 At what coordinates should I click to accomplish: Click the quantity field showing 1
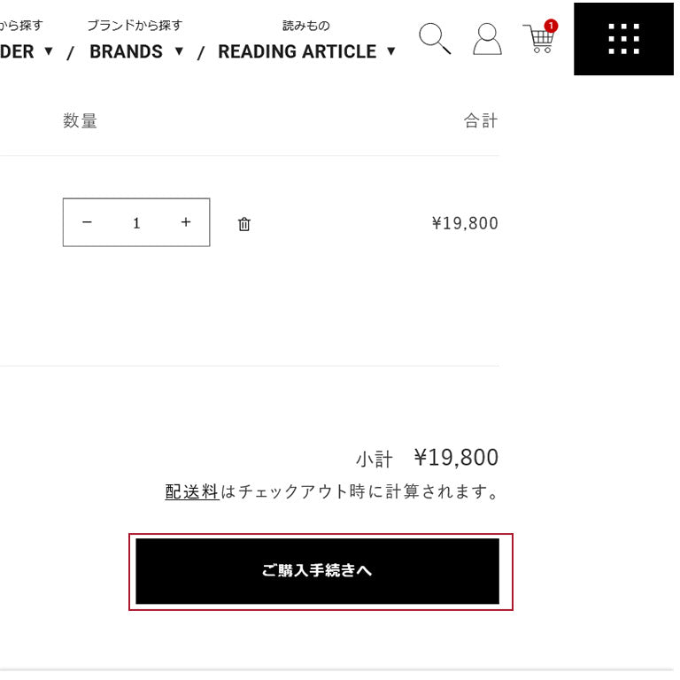click(136, 223)
